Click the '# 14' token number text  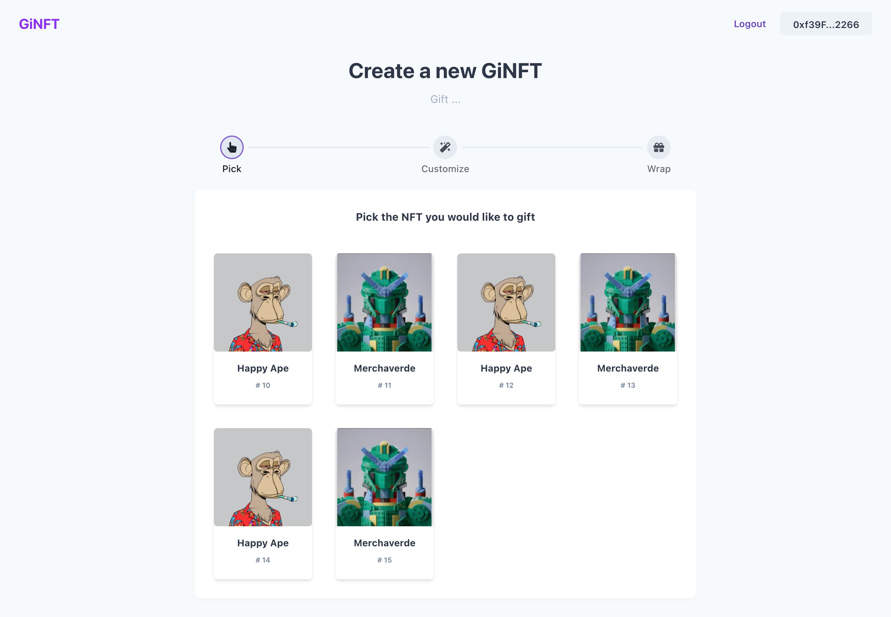click(x=263, y=560)
